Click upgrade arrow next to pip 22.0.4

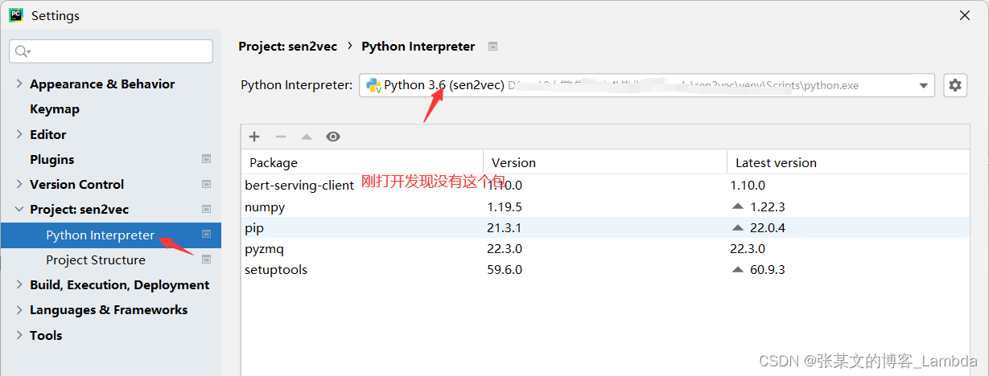(x=738, y=227)
